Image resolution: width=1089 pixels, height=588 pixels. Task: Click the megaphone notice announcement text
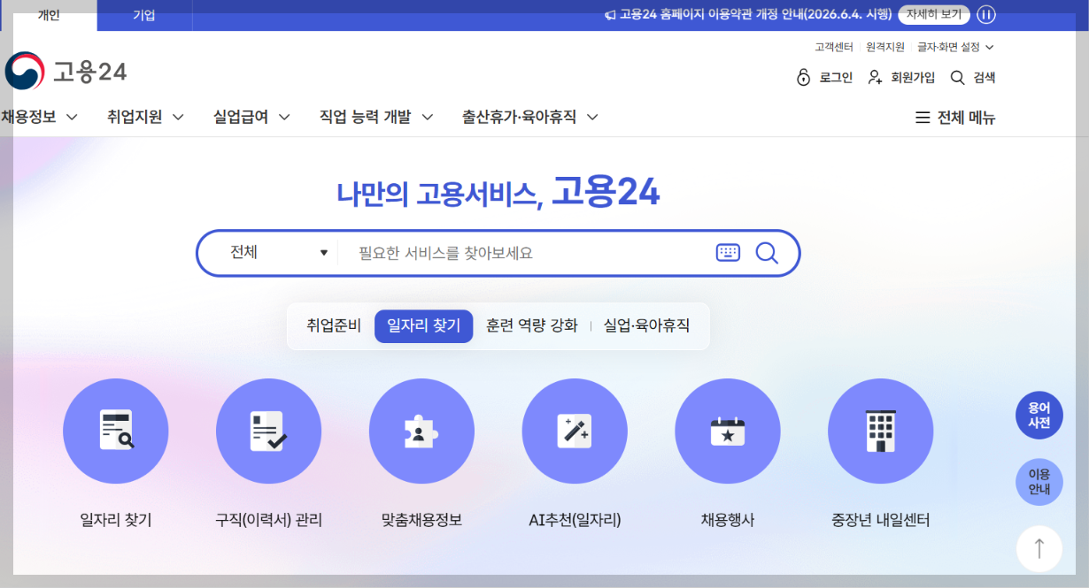[748, 15]
